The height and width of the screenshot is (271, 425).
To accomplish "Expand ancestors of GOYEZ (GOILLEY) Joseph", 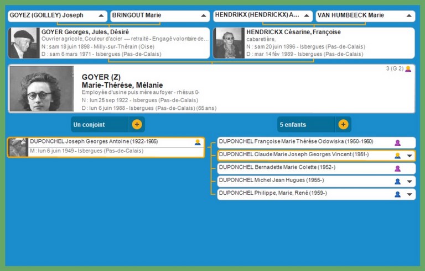I will click(100, 16).
